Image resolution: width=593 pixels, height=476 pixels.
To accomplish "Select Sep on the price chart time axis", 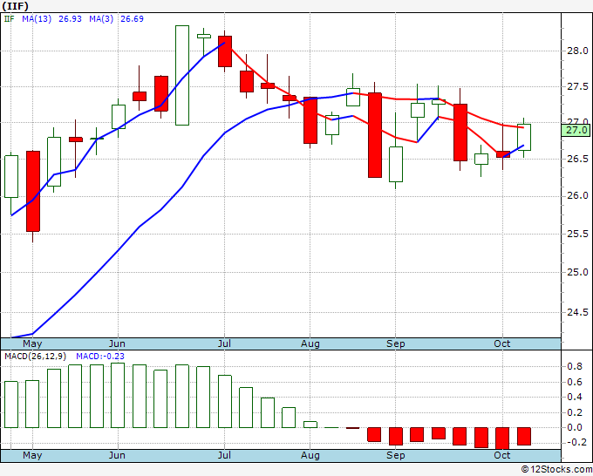I will click(x=396, y=343).
